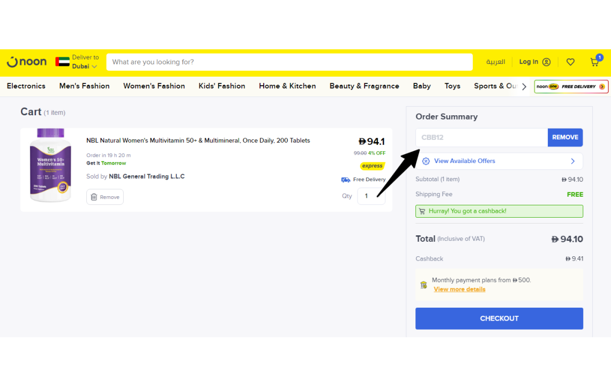Click the Get It Tomorrow text
The width and height of the screenshot is (611, 386).
pyautogui.click(x=106, y=163)
